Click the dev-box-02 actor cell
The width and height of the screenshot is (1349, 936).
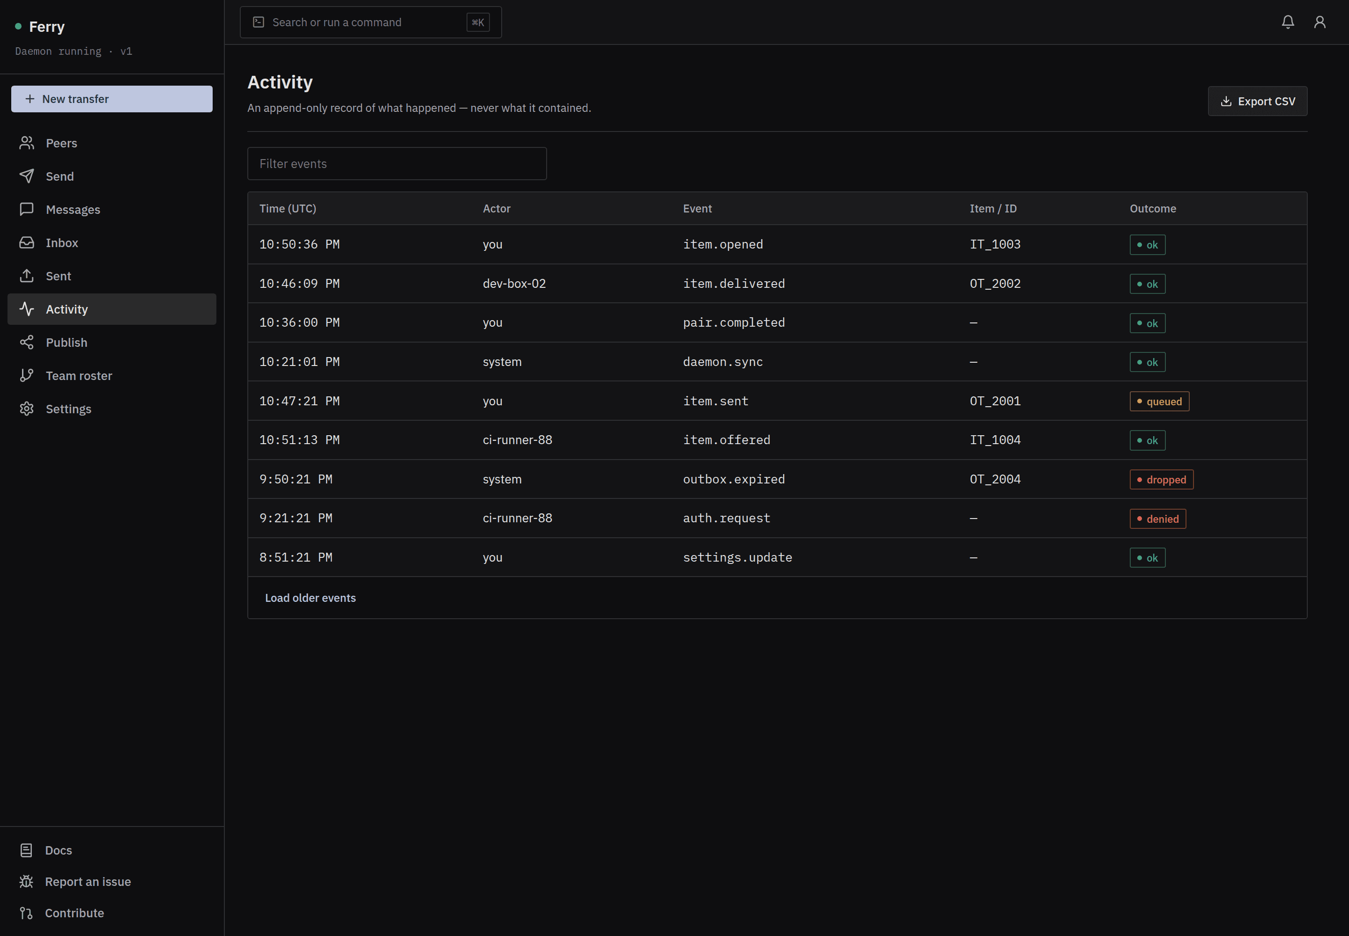[514, 284]
